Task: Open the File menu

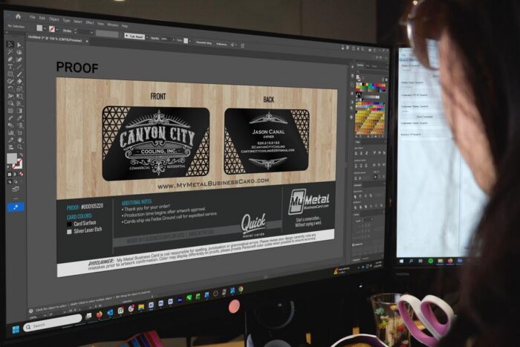Action: click(x=33, y=17)
